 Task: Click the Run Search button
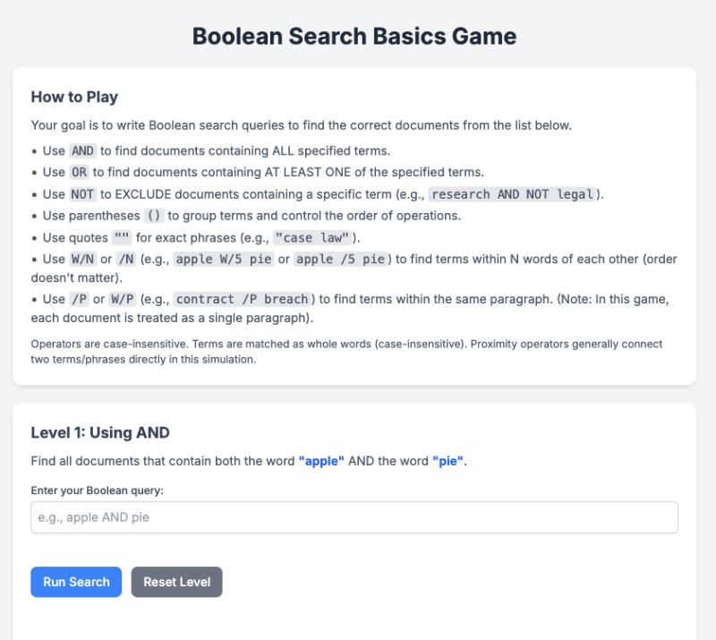point(75,582)
